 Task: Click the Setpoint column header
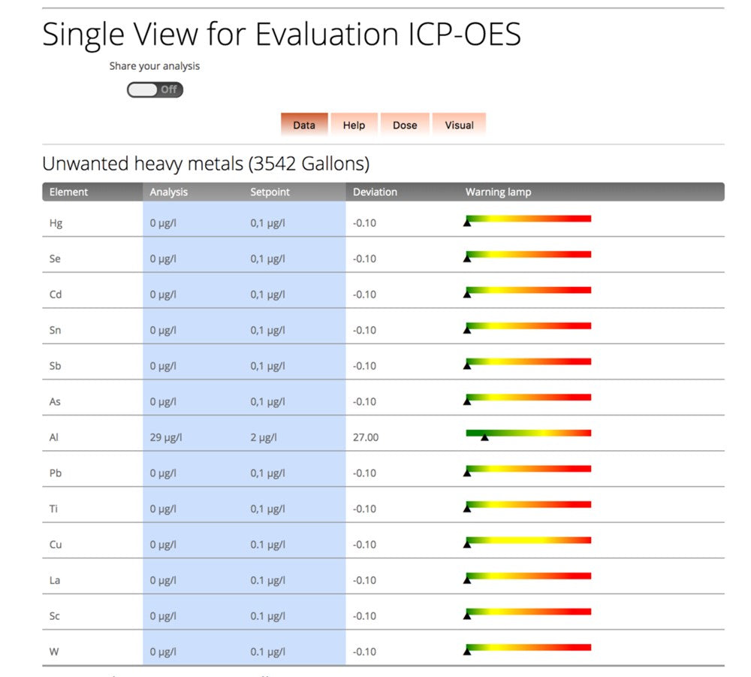click(270, 192)
